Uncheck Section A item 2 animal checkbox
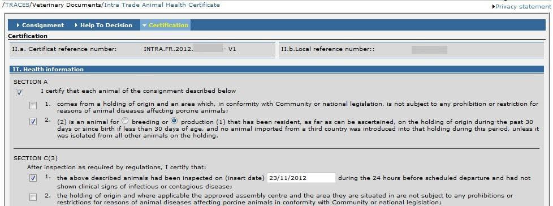This screenshot has height=206, width=553. pos(33,121)
